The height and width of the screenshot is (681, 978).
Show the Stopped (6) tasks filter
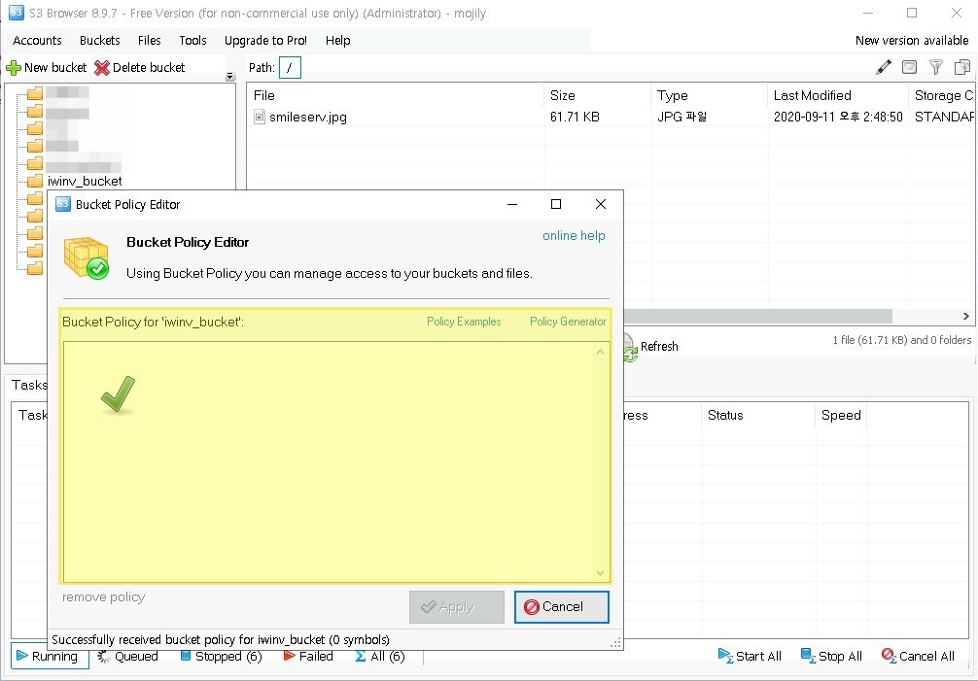[222, 656]
